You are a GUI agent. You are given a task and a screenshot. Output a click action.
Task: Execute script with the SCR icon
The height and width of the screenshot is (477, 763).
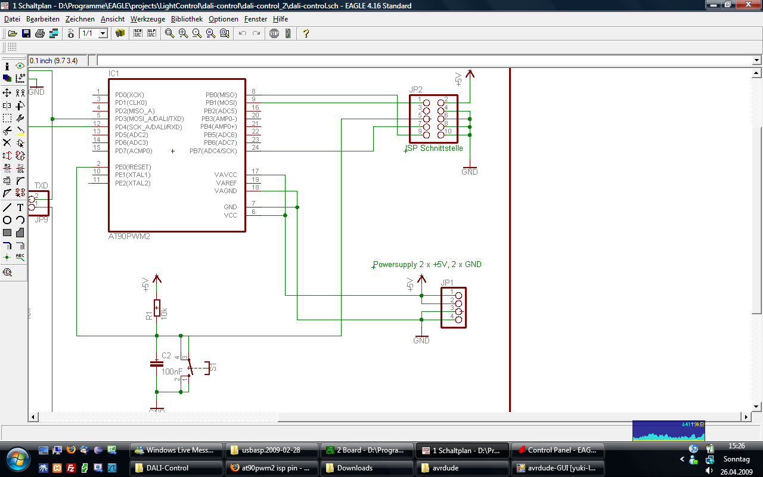[138, 33]
